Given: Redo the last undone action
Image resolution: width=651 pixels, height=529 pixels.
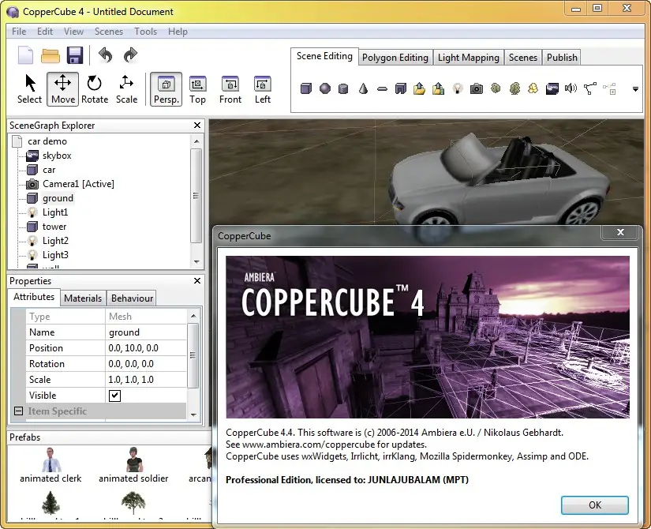Looking at the screenshot, I should (x=130, y=54).
